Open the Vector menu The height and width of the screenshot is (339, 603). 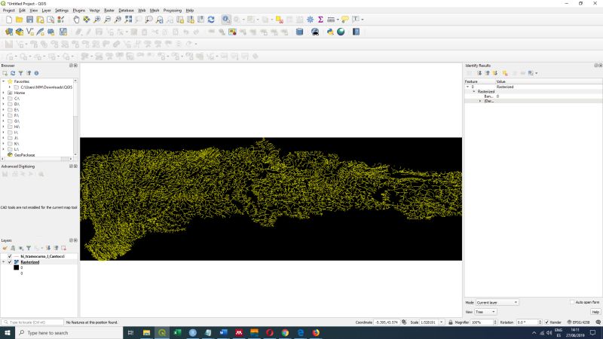pos(94,11)
